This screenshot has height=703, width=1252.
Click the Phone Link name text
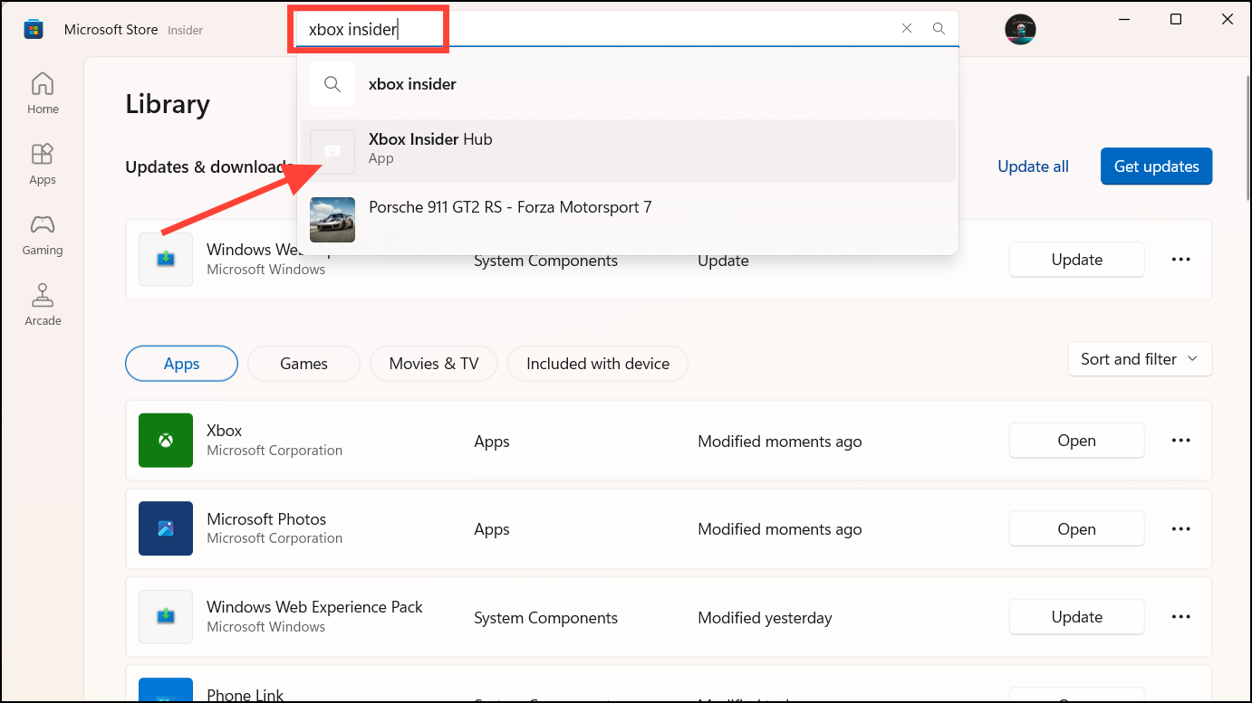click(x=245, y=695)
